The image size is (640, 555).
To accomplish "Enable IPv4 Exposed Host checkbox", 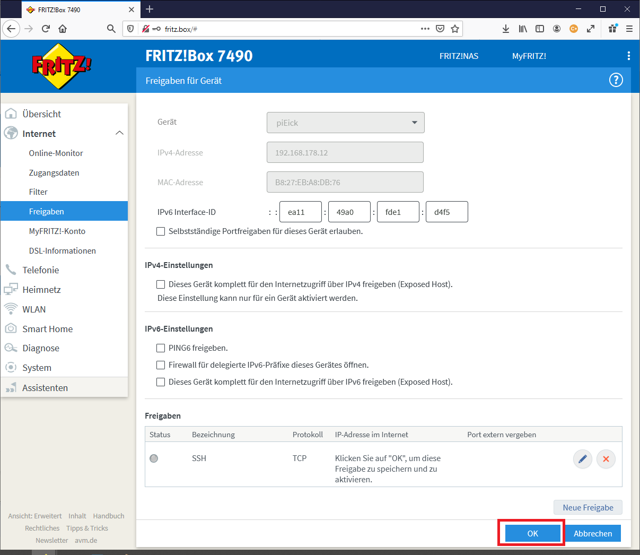I will (x=161, y=284).
